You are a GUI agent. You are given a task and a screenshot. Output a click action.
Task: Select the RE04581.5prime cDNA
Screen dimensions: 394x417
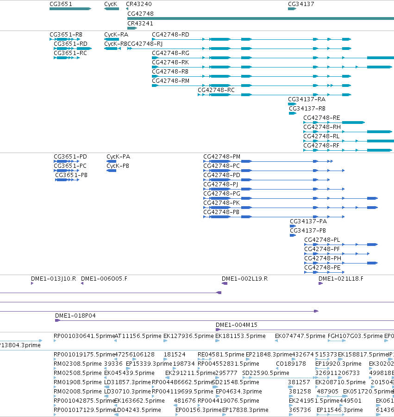(x=205, y=359)
